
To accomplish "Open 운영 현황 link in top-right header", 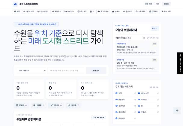I will pyautogui.click(x=148, y=4).
